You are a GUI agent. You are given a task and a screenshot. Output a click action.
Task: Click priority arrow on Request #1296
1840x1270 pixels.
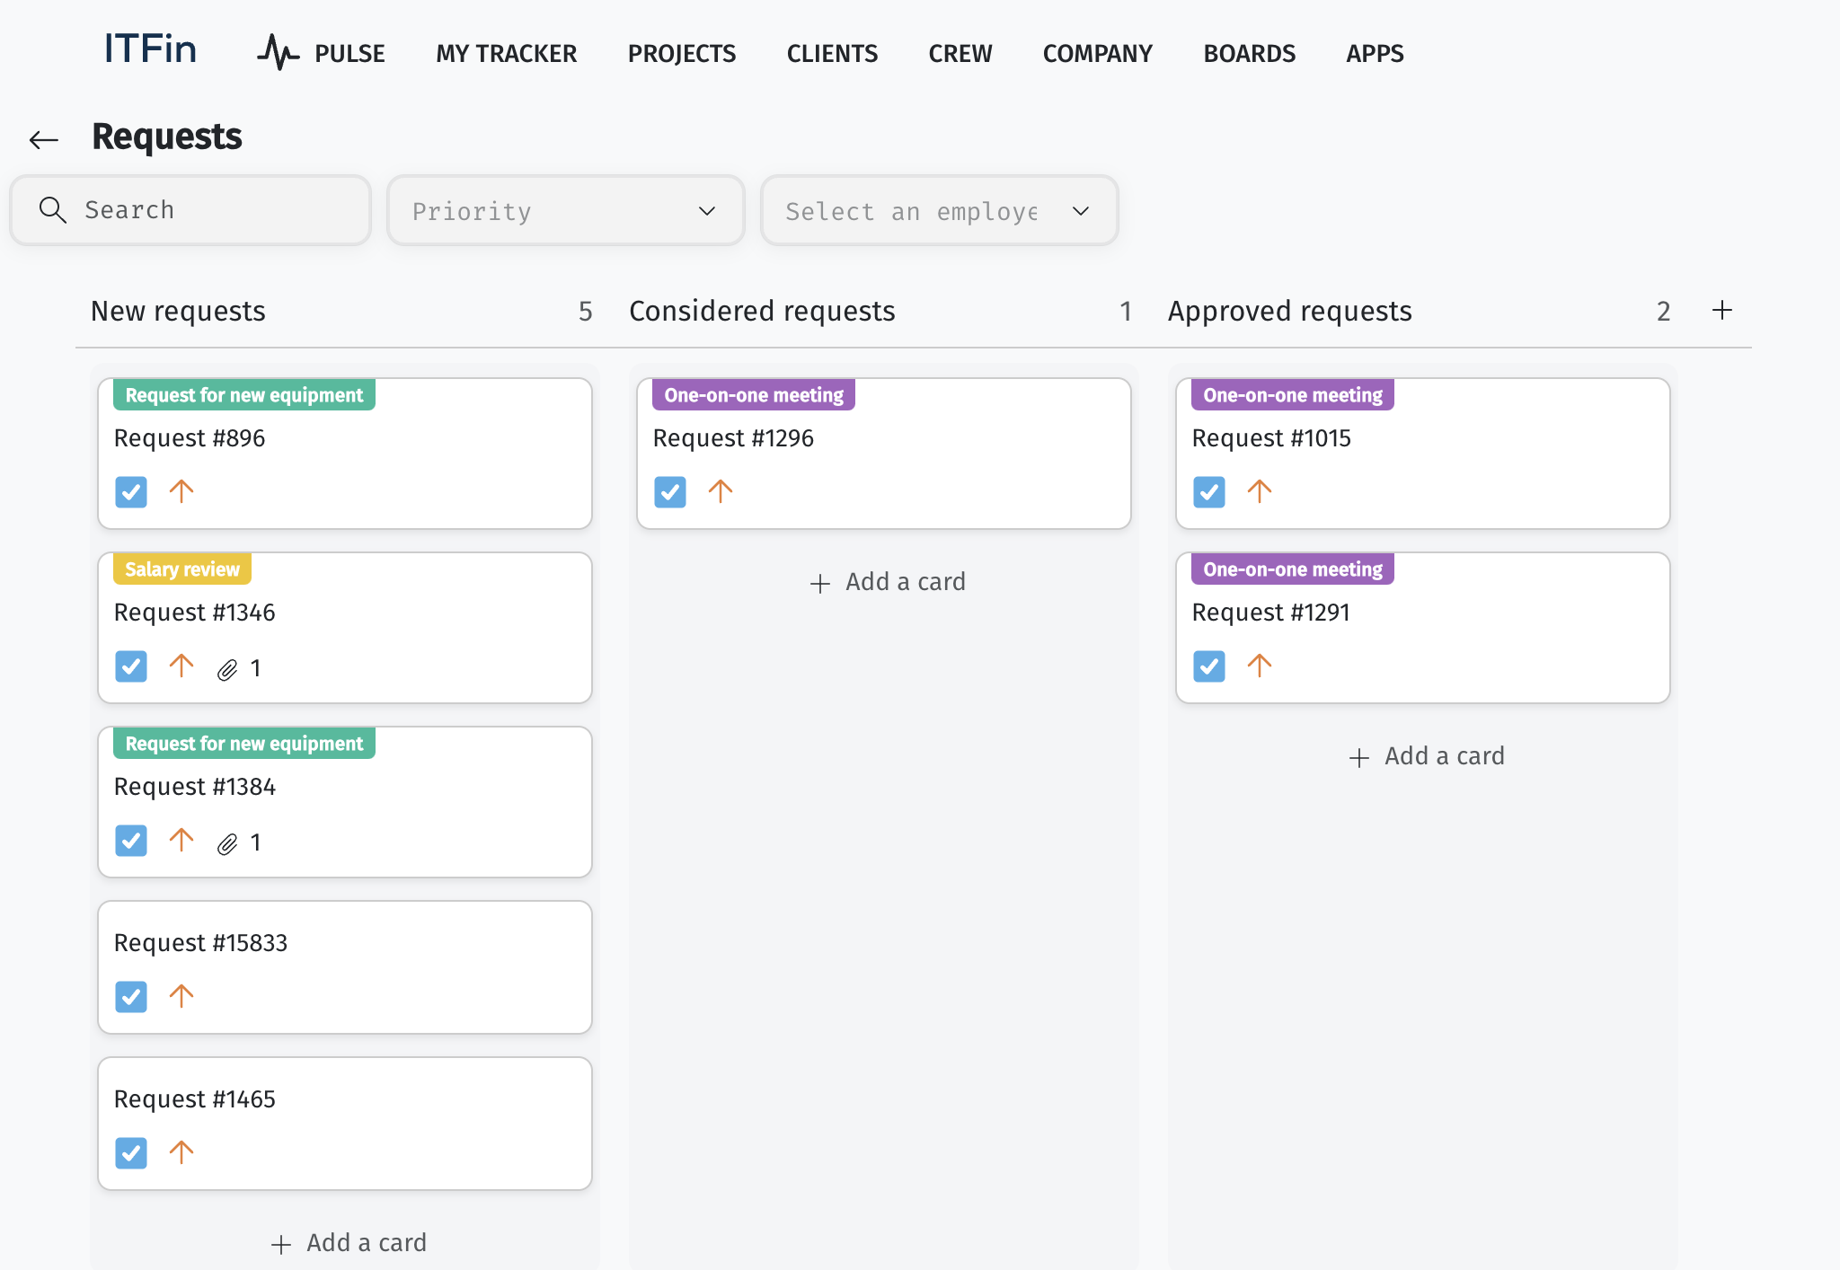click(x=721, y=491)
